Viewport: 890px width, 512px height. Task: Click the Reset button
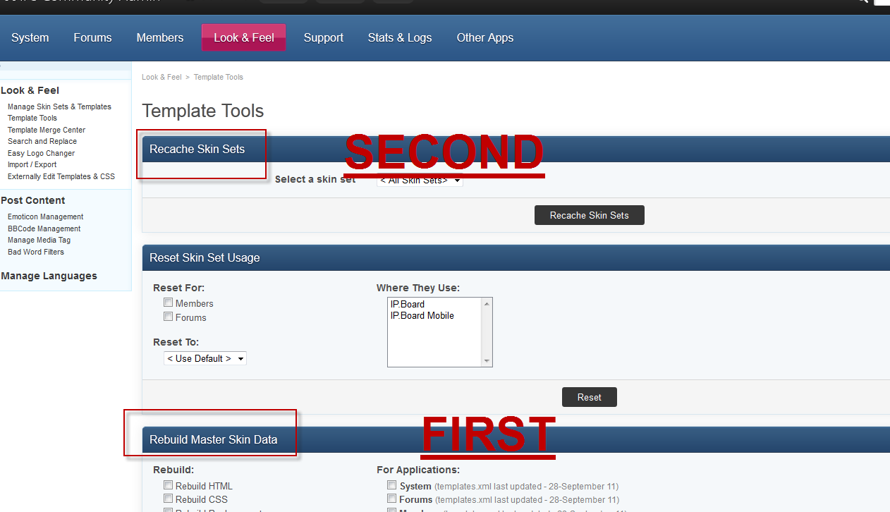tap(589, 397)
